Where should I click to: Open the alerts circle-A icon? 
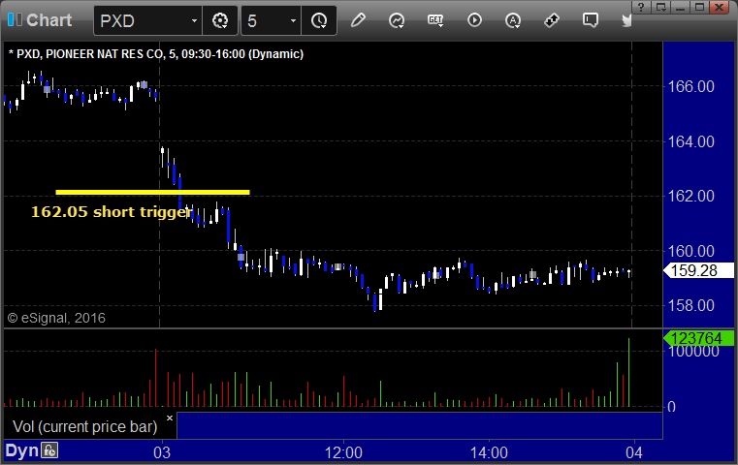tap(513, 20)
